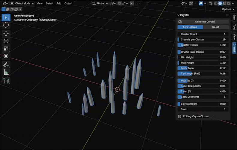Click the Seed field
237x150 pixels.
click(x=203, y=109)
